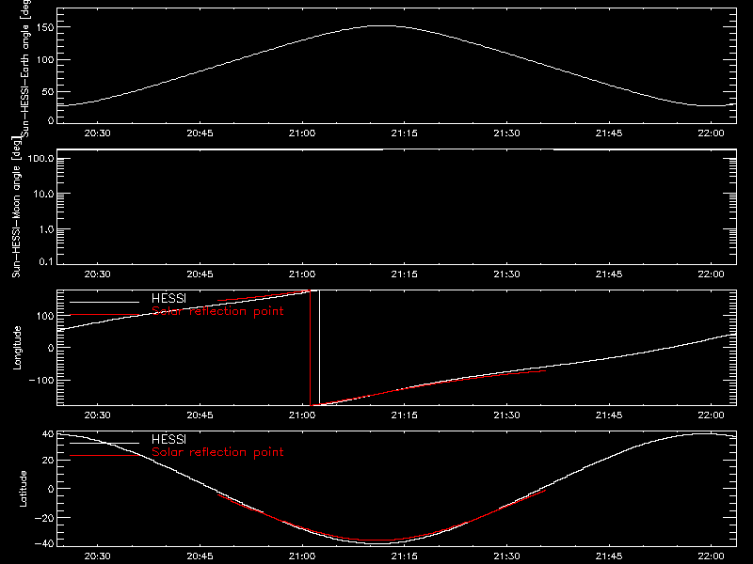753x564 pixels.
Task: Click 21:30 time label under Earth angle plot
Action: tap(506, 133)
